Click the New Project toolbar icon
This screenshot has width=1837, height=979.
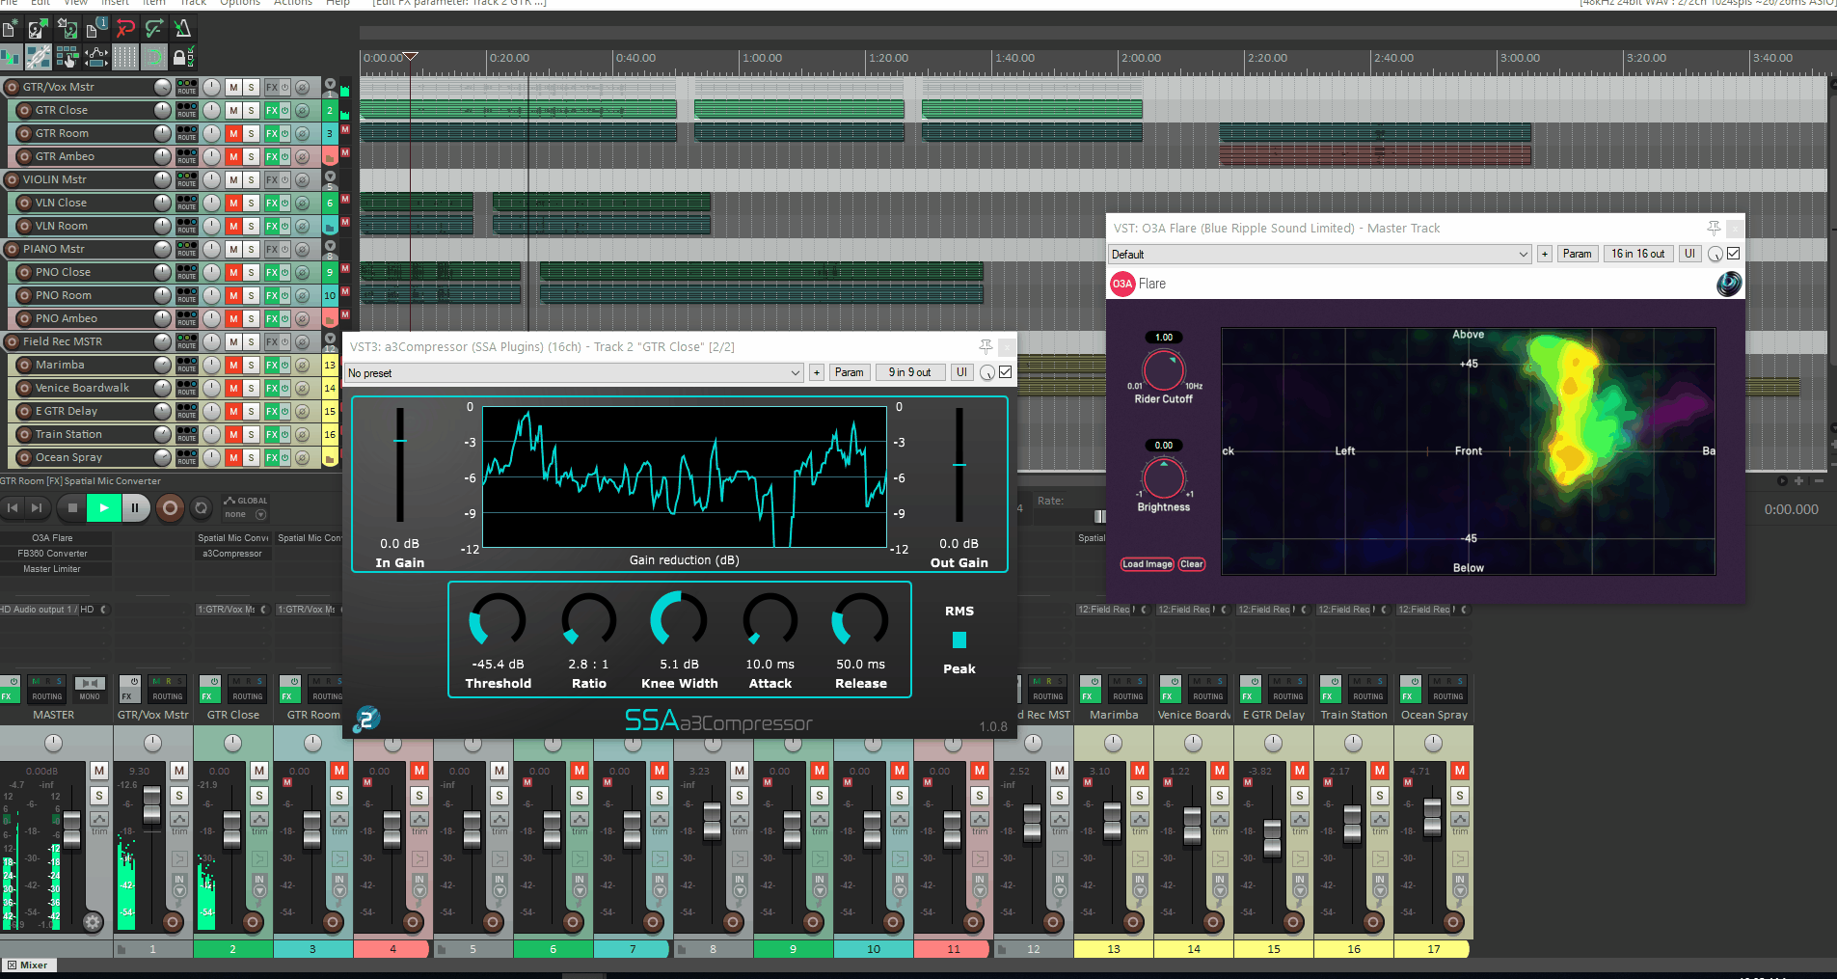pos(10,29)
